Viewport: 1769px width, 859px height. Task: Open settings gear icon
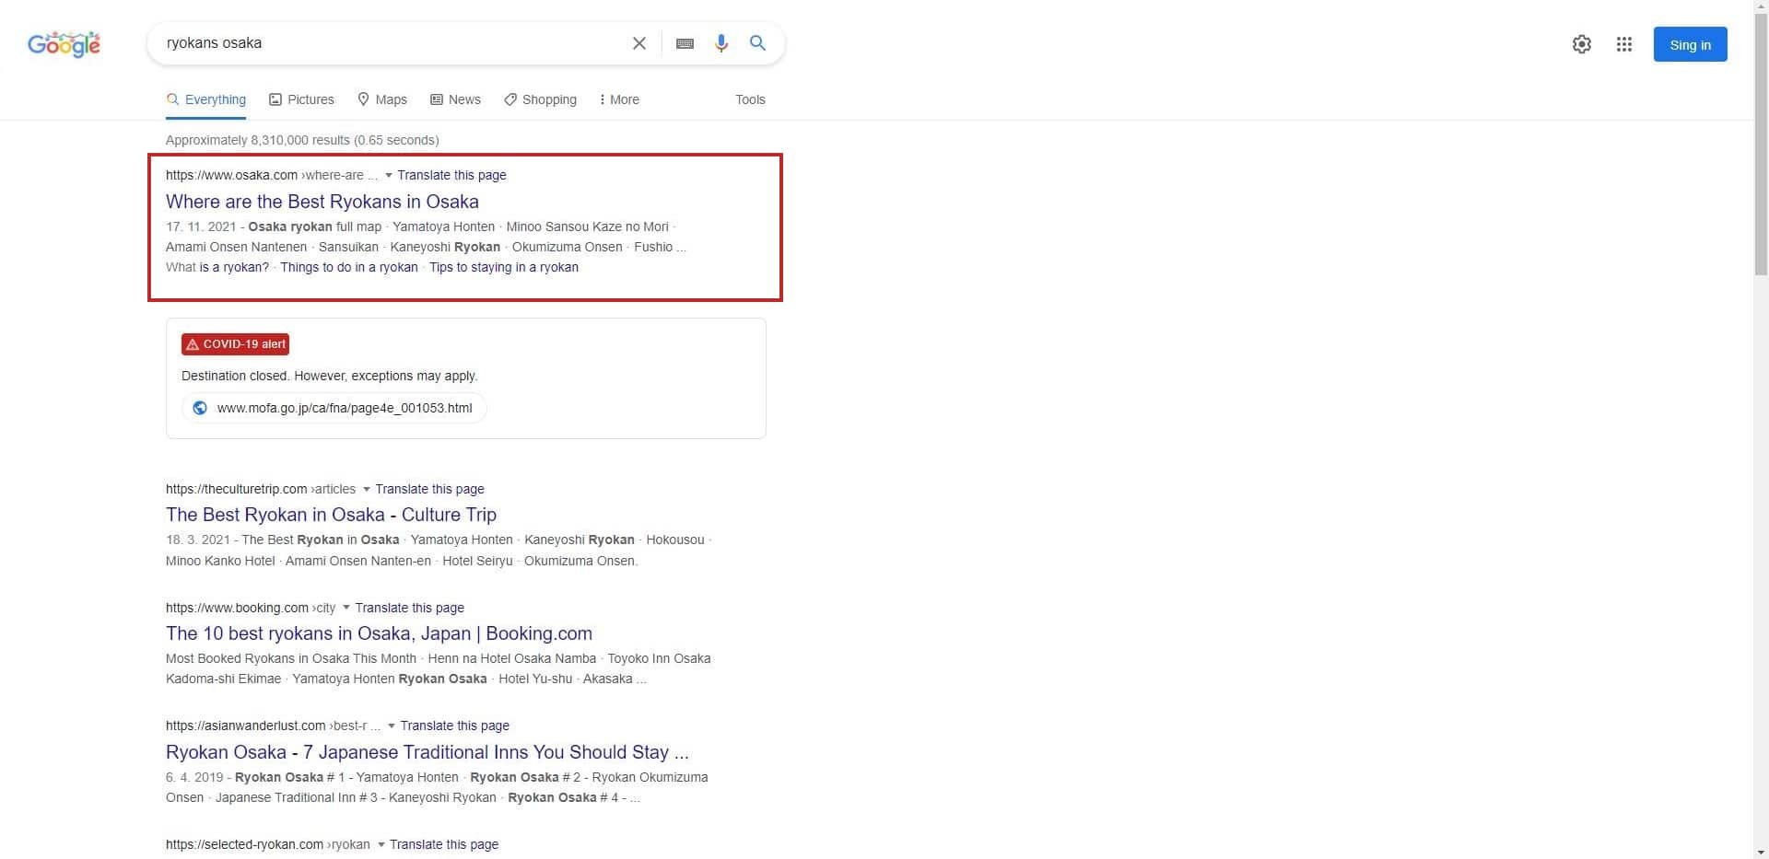[1581, 44]
